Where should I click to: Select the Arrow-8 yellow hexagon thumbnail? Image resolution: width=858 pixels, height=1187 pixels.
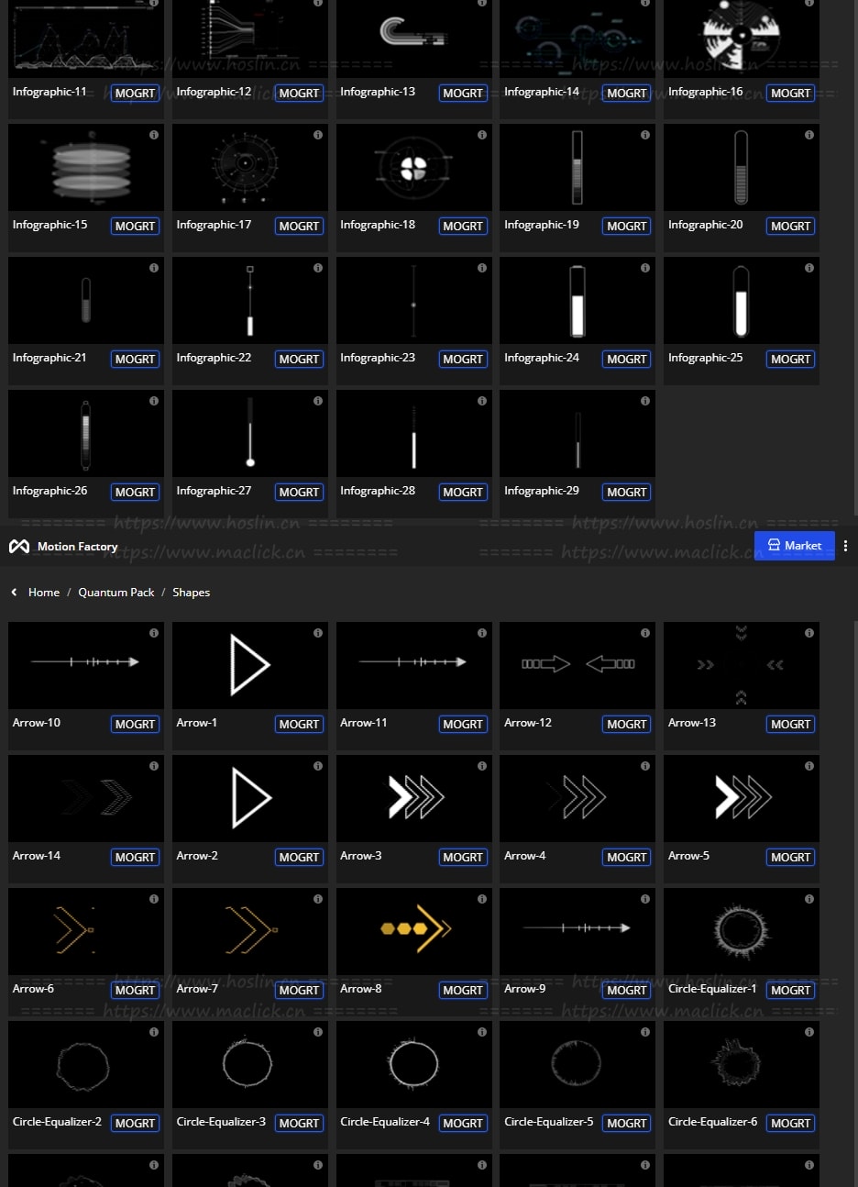pos(414,931)
